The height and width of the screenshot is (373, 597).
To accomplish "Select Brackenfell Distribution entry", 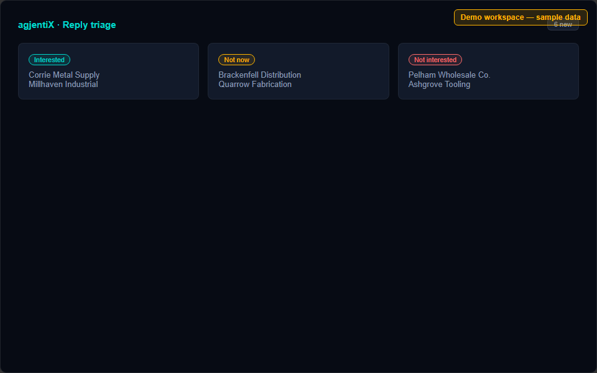I will (x=260, y=75).
